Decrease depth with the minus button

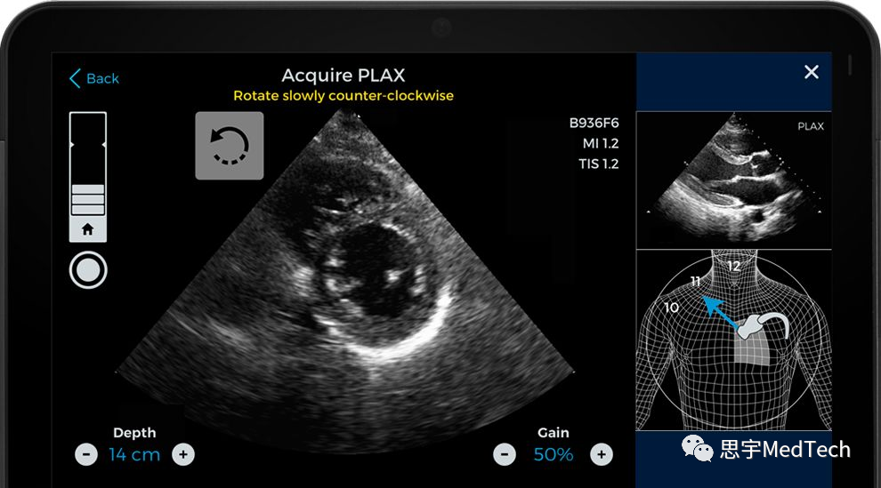[x=86, y=454]
